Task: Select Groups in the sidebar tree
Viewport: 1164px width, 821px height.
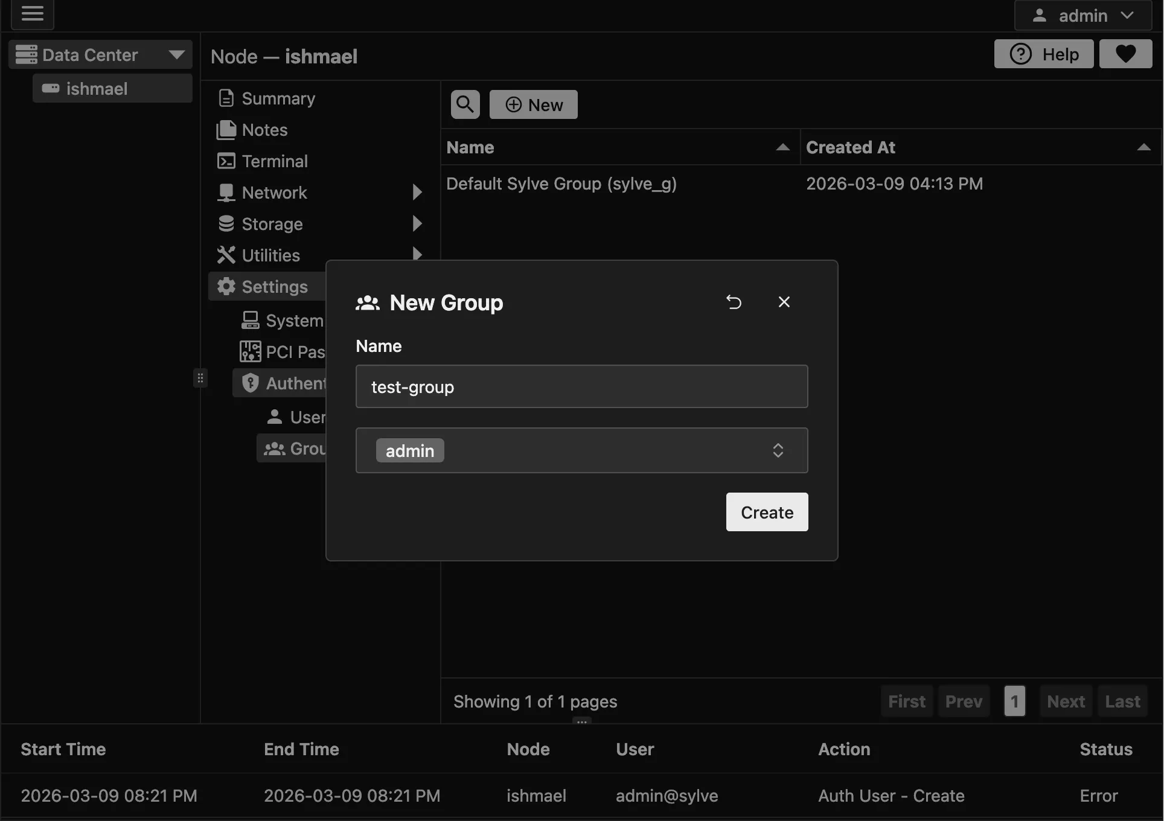Action: (275, 448)
